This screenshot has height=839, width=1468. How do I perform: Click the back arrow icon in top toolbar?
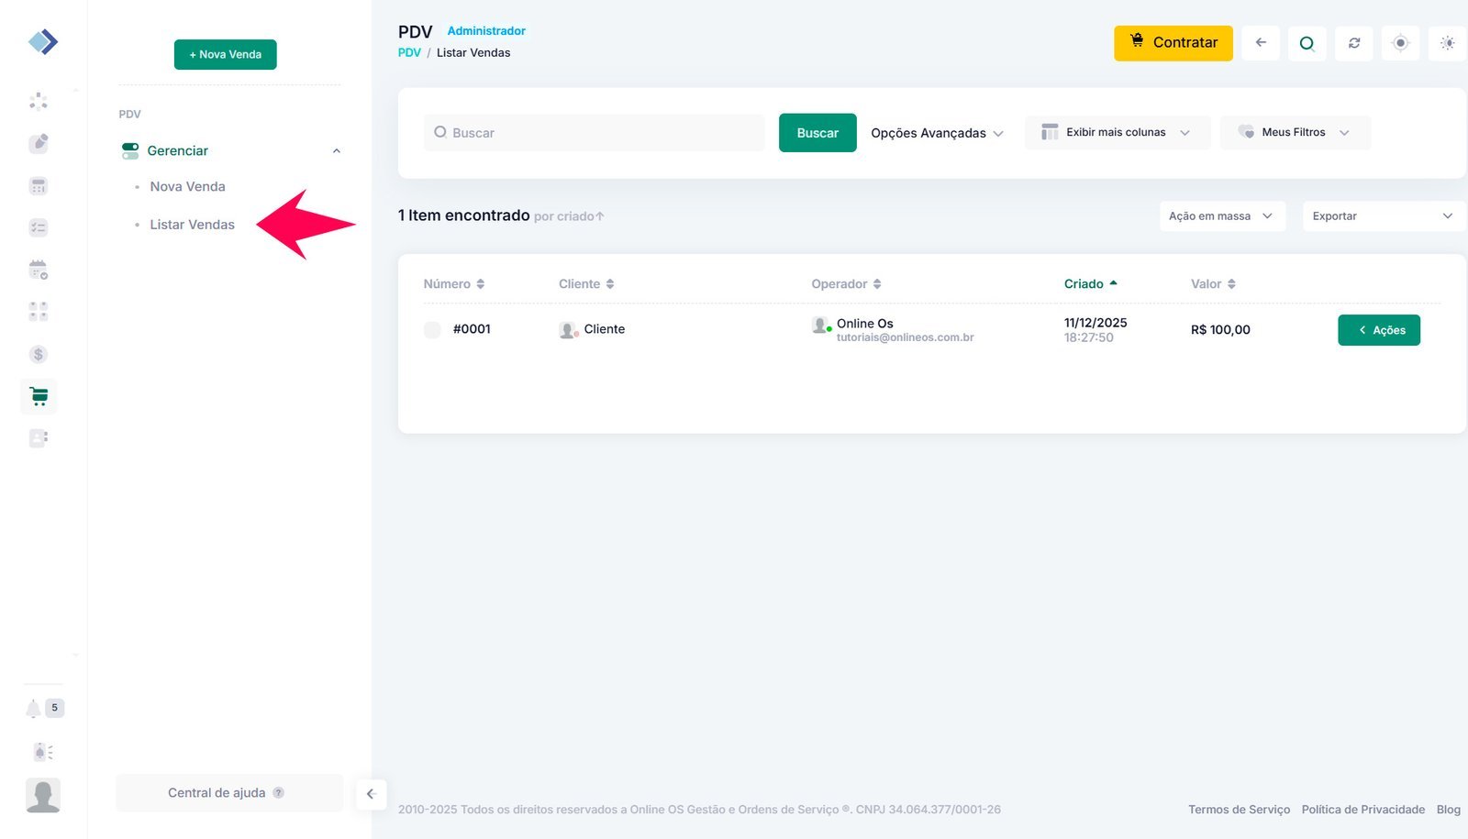click(x=1261, y=43)
